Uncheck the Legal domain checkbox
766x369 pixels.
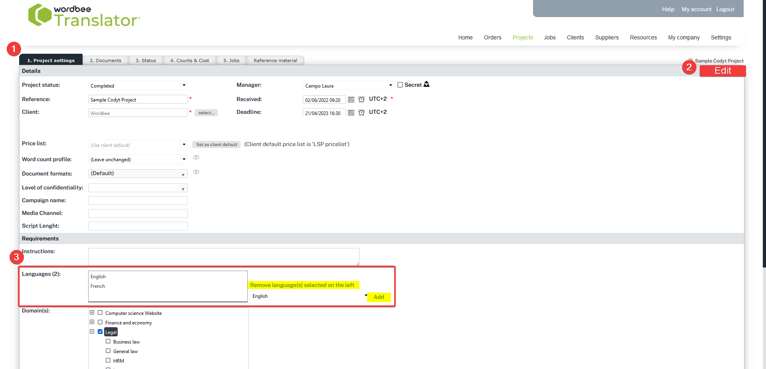(x=100, y=332)
